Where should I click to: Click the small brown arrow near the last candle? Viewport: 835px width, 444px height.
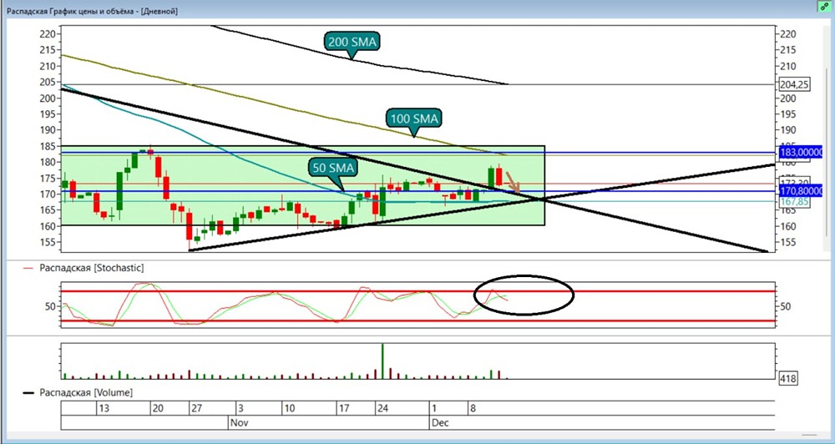[513, 183]
